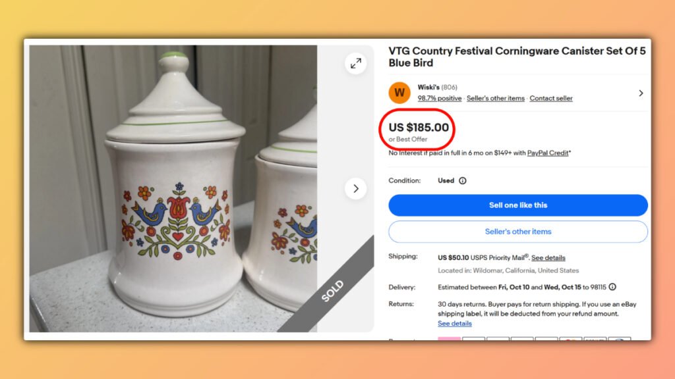Click the seller's orange W avatar

(399, 93)
